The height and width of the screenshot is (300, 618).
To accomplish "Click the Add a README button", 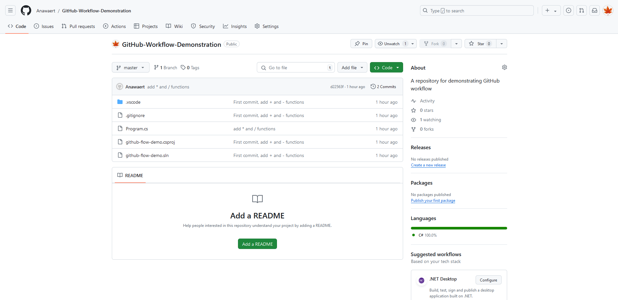I will (257, 244).
